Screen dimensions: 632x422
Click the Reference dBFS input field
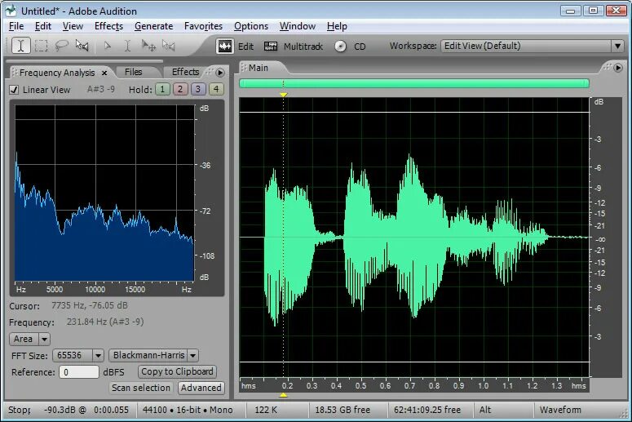tap(79, 372)
